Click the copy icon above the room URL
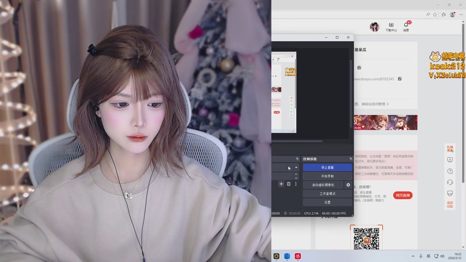This screenshot has height=262, width=466. point(359,68)
